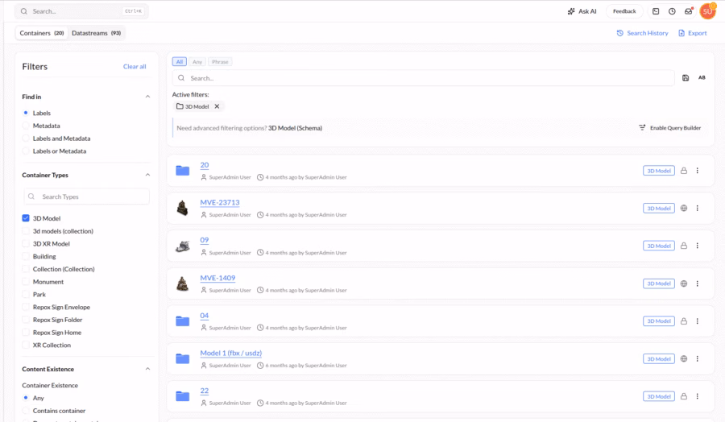Clear all filters

point(135,67)
